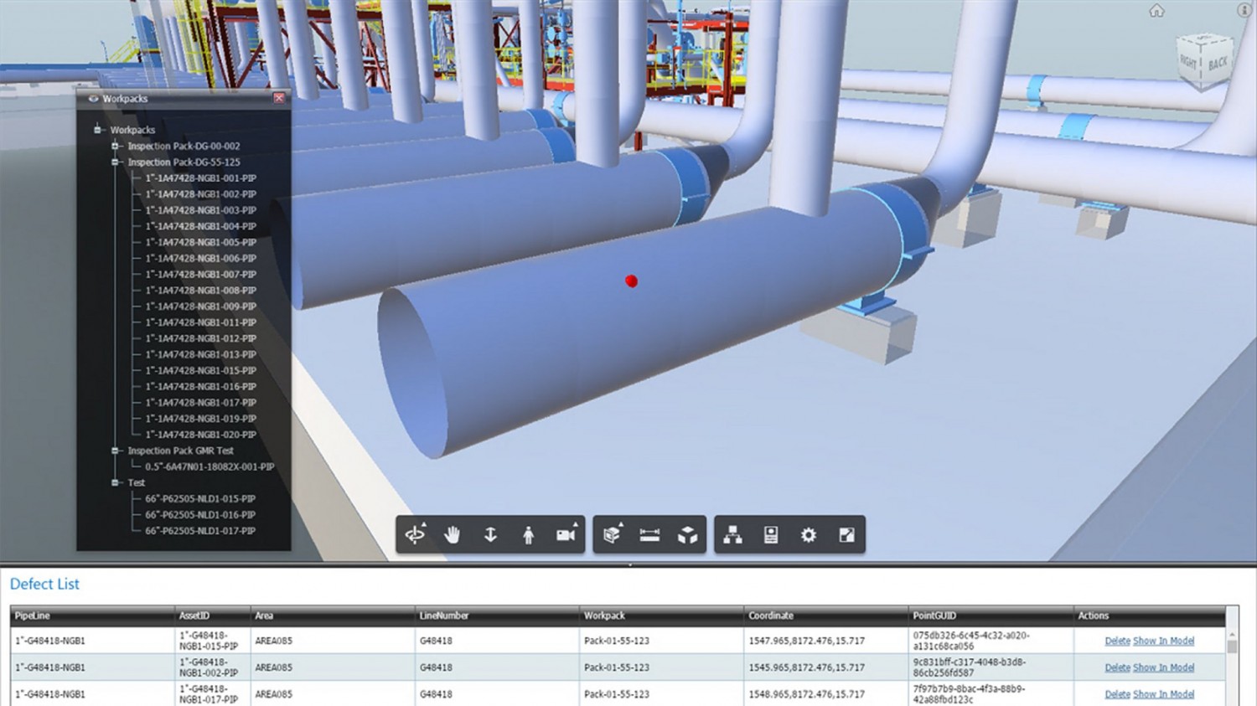
Task: Choose the Zoom up-down arrow tool
Action: point(490,534)
